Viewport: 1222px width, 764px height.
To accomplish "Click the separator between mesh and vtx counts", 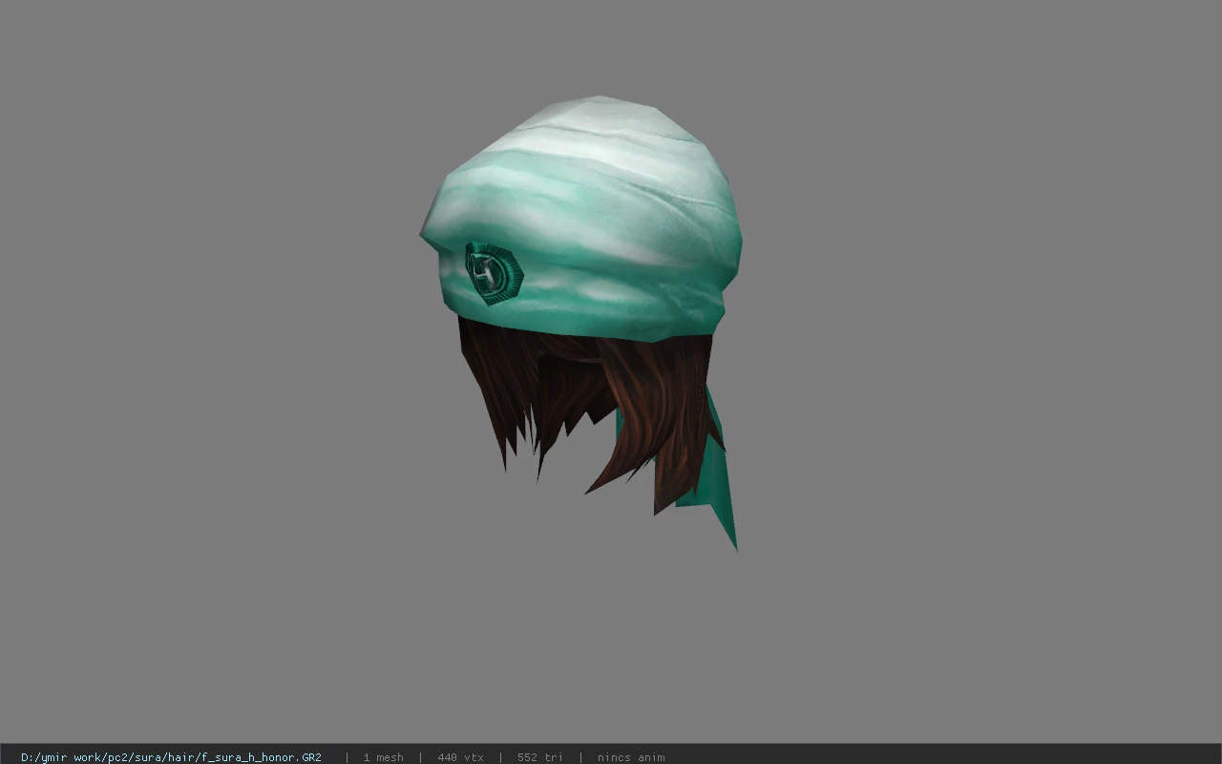I will click(420, 757).
